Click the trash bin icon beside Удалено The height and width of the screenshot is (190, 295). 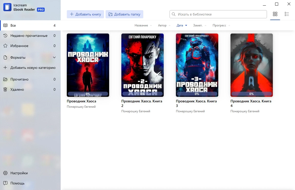click(5, 89)
